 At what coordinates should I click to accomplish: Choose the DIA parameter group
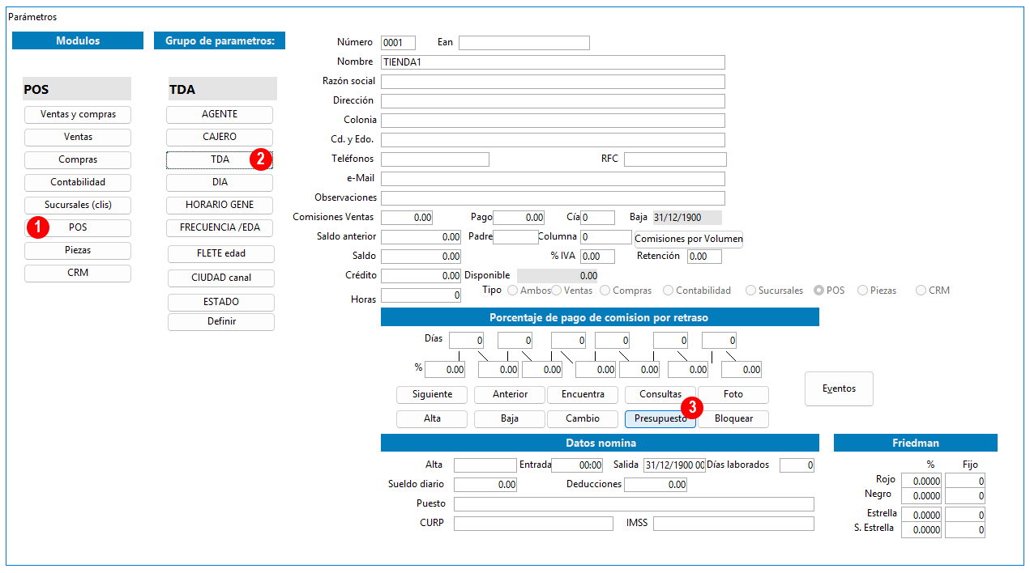(x=220, y=183)
